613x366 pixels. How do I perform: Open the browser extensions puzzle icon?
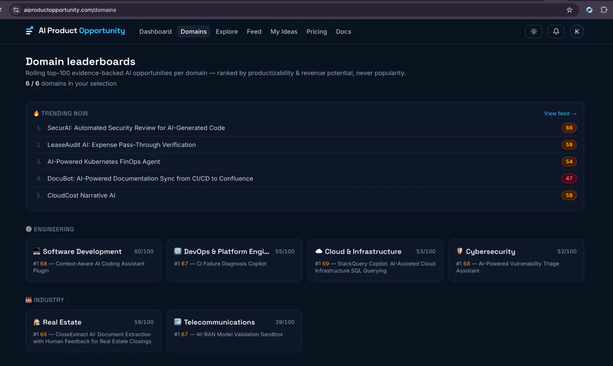coord(604,10)
